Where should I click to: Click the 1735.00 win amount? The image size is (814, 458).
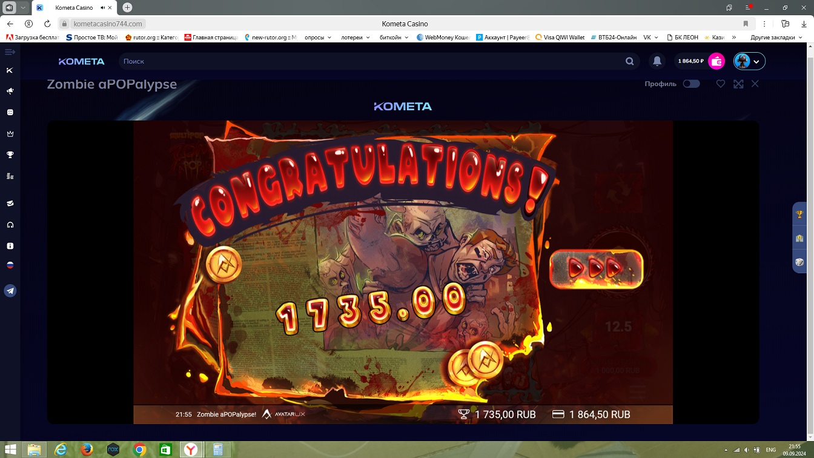tap(370, 308)
